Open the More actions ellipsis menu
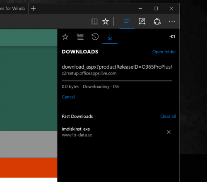207x182 pixels. tap(172, 21)
